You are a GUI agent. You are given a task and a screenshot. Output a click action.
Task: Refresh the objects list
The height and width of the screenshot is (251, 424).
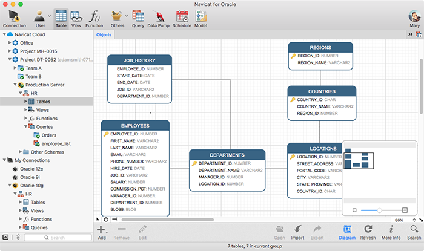368,233
